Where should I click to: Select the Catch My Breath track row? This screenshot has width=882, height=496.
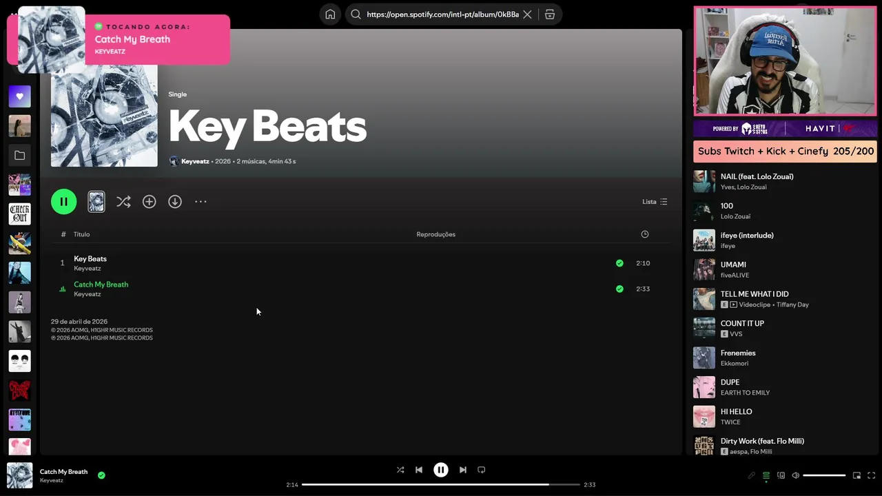pos(355,289)
